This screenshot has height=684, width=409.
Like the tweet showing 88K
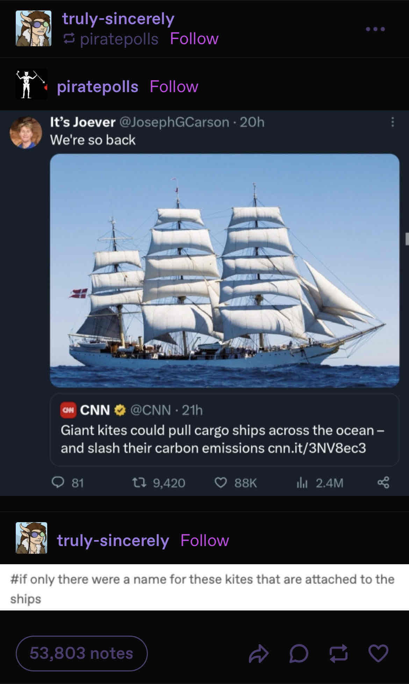pos(221,483)
